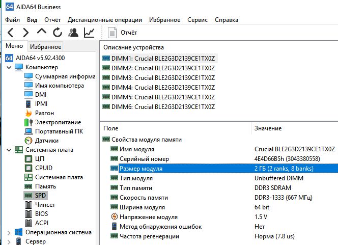Expand the Операционная система node
Screen dimensions: 338x245
(x=9, y=233)
